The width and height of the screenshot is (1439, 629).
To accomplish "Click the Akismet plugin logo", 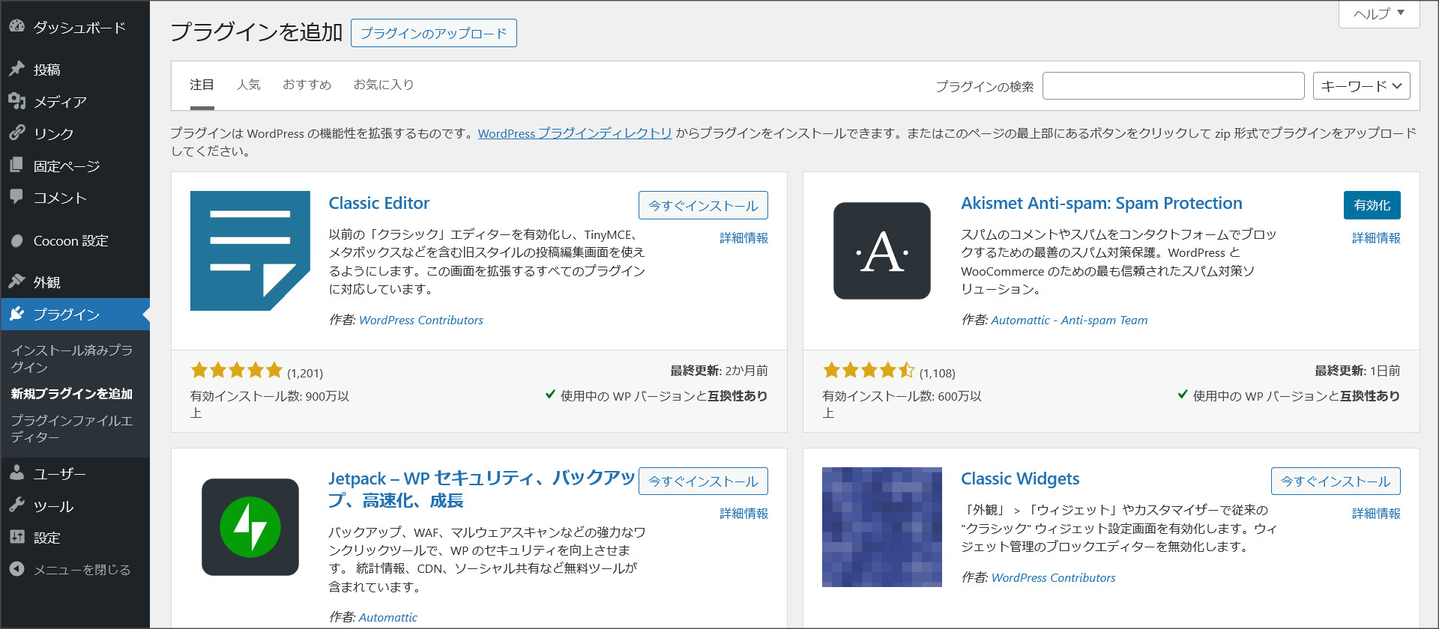I will click(882, 251).
